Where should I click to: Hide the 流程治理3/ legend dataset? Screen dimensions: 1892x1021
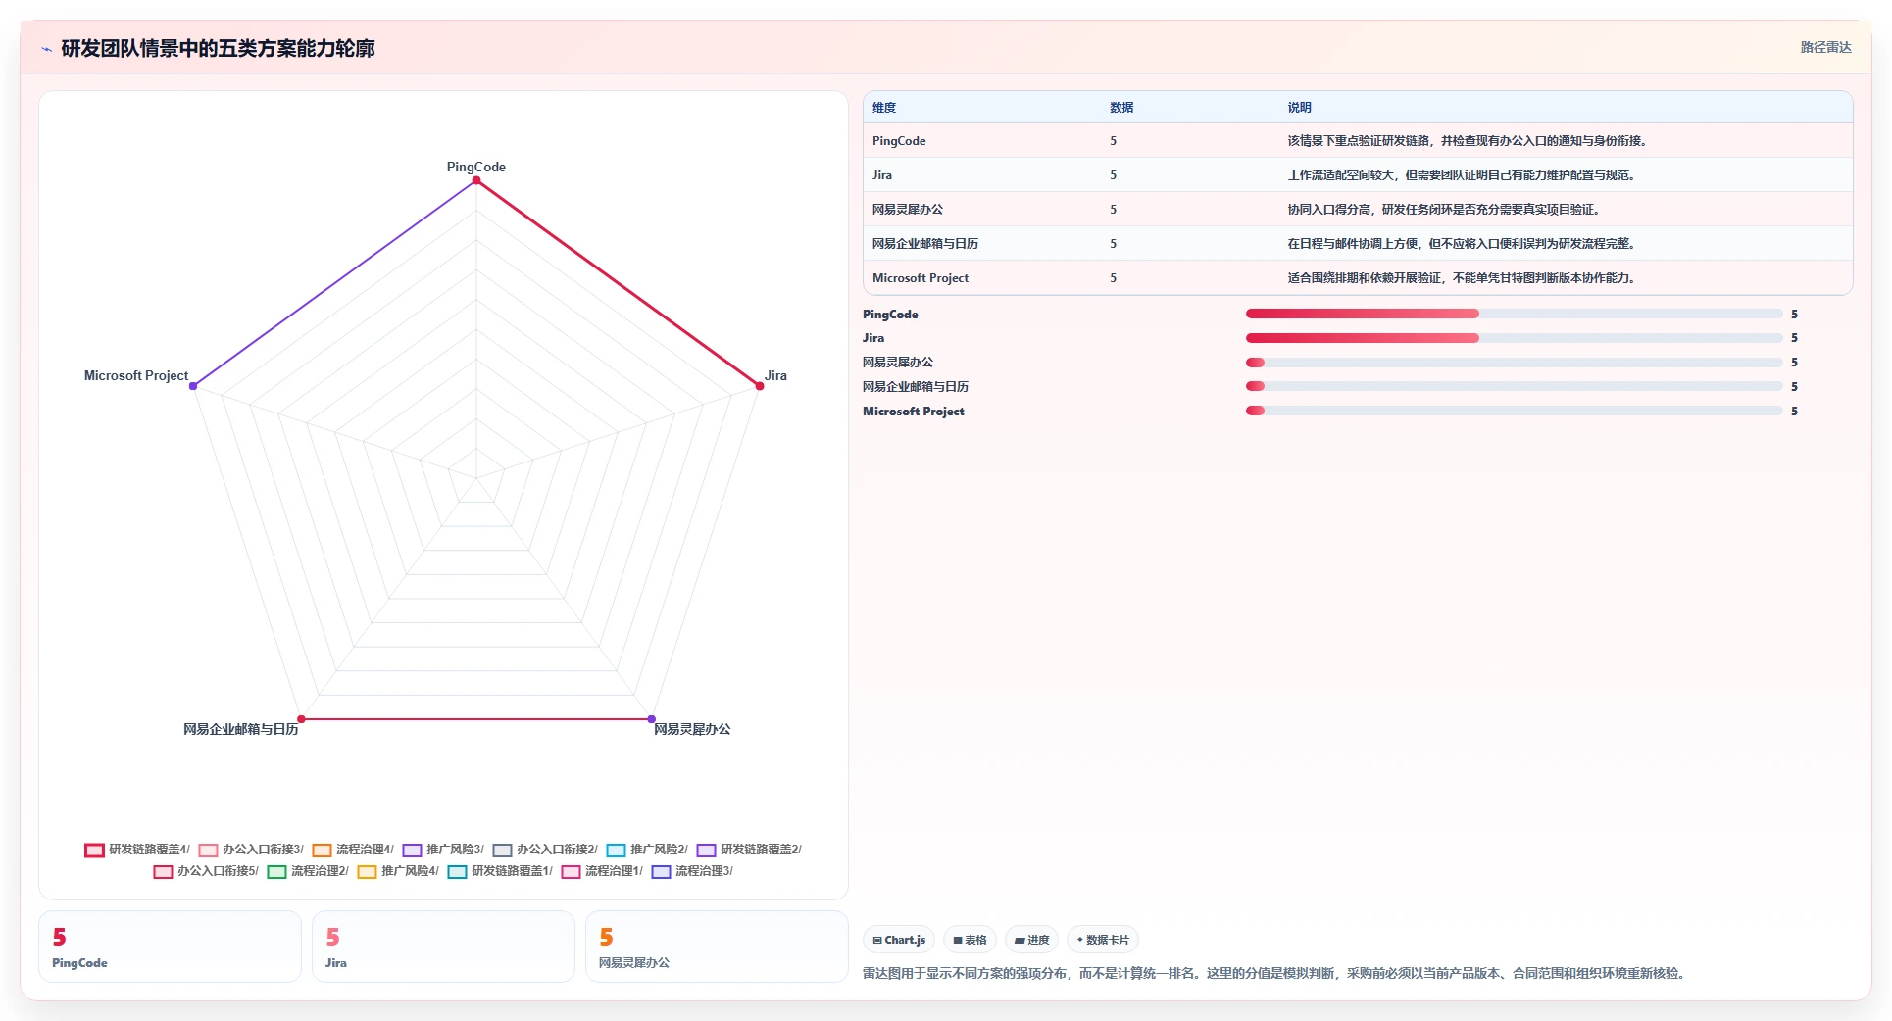(x=692, y=871)
